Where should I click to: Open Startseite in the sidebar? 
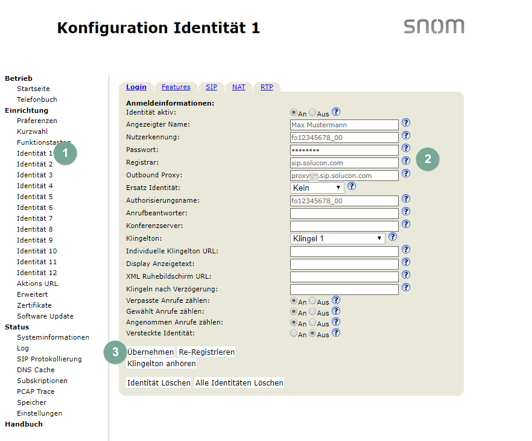pyautogui.click(x=33, y=89)
